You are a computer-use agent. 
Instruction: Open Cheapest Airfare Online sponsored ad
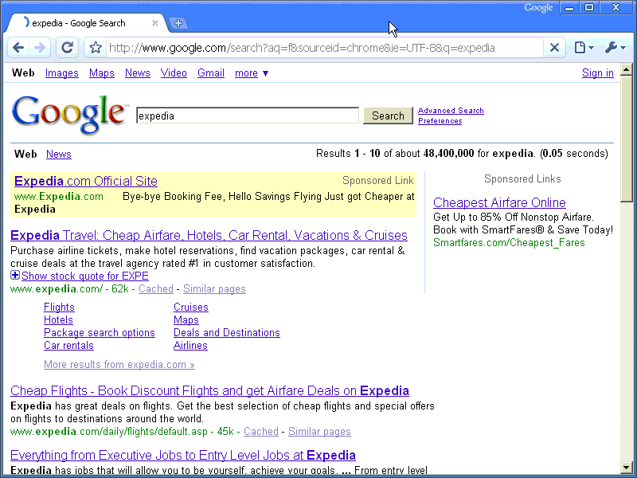tap(499, 202)
